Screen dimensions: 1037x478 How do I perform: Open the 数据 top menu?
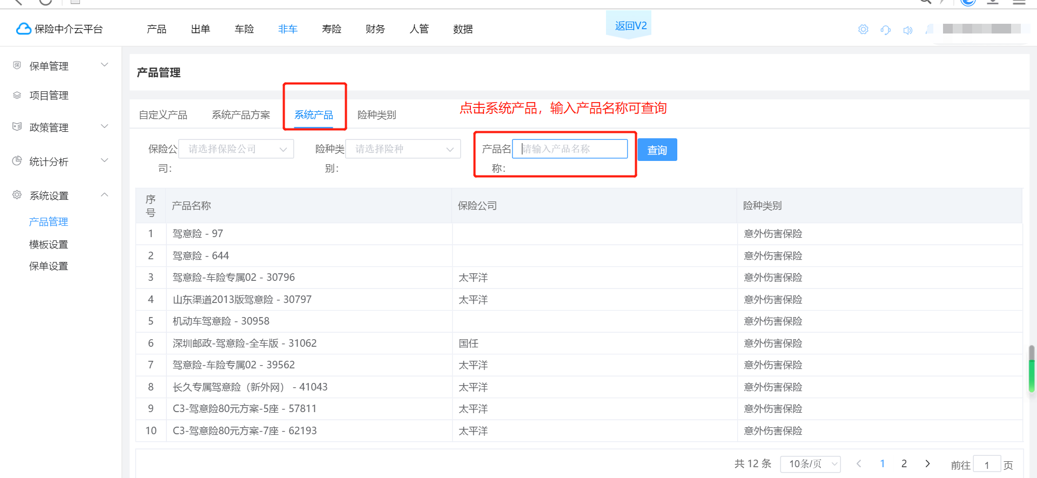coord(463,29)
